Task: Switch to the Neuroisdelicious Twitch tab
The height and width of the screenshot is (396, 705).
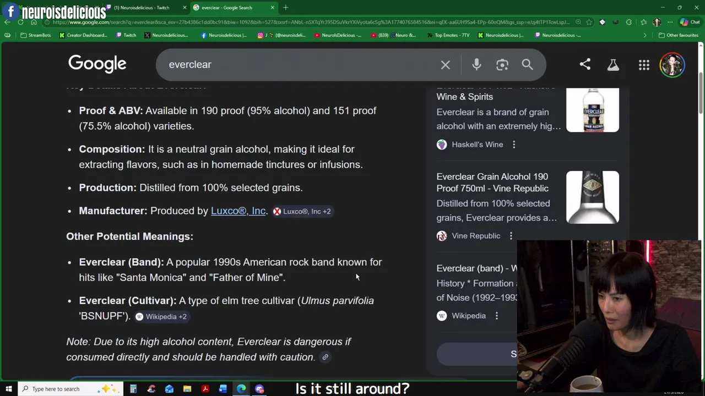Action: point(144,8)
